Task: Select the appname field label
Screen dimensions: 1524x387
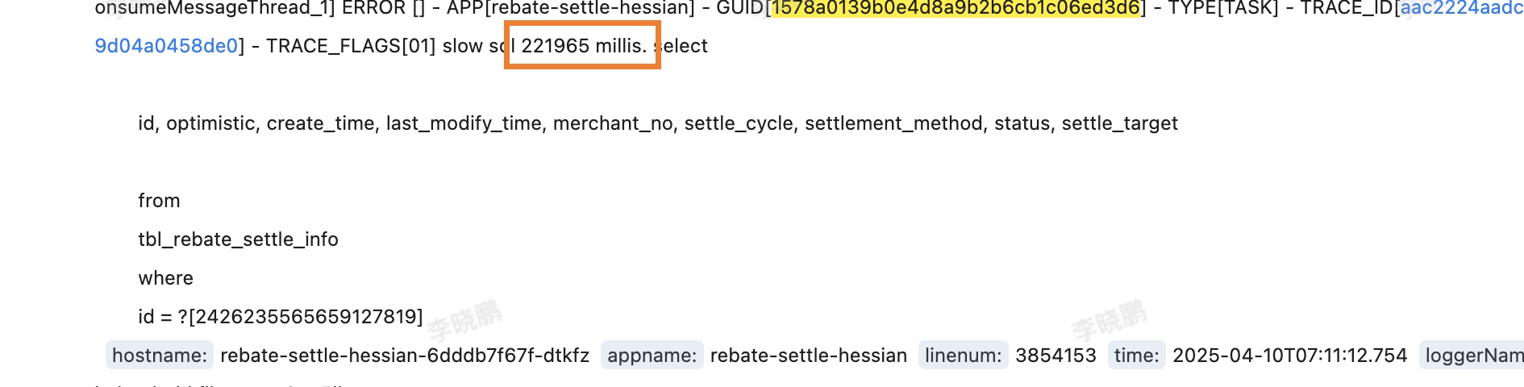Action: (652, 356)
